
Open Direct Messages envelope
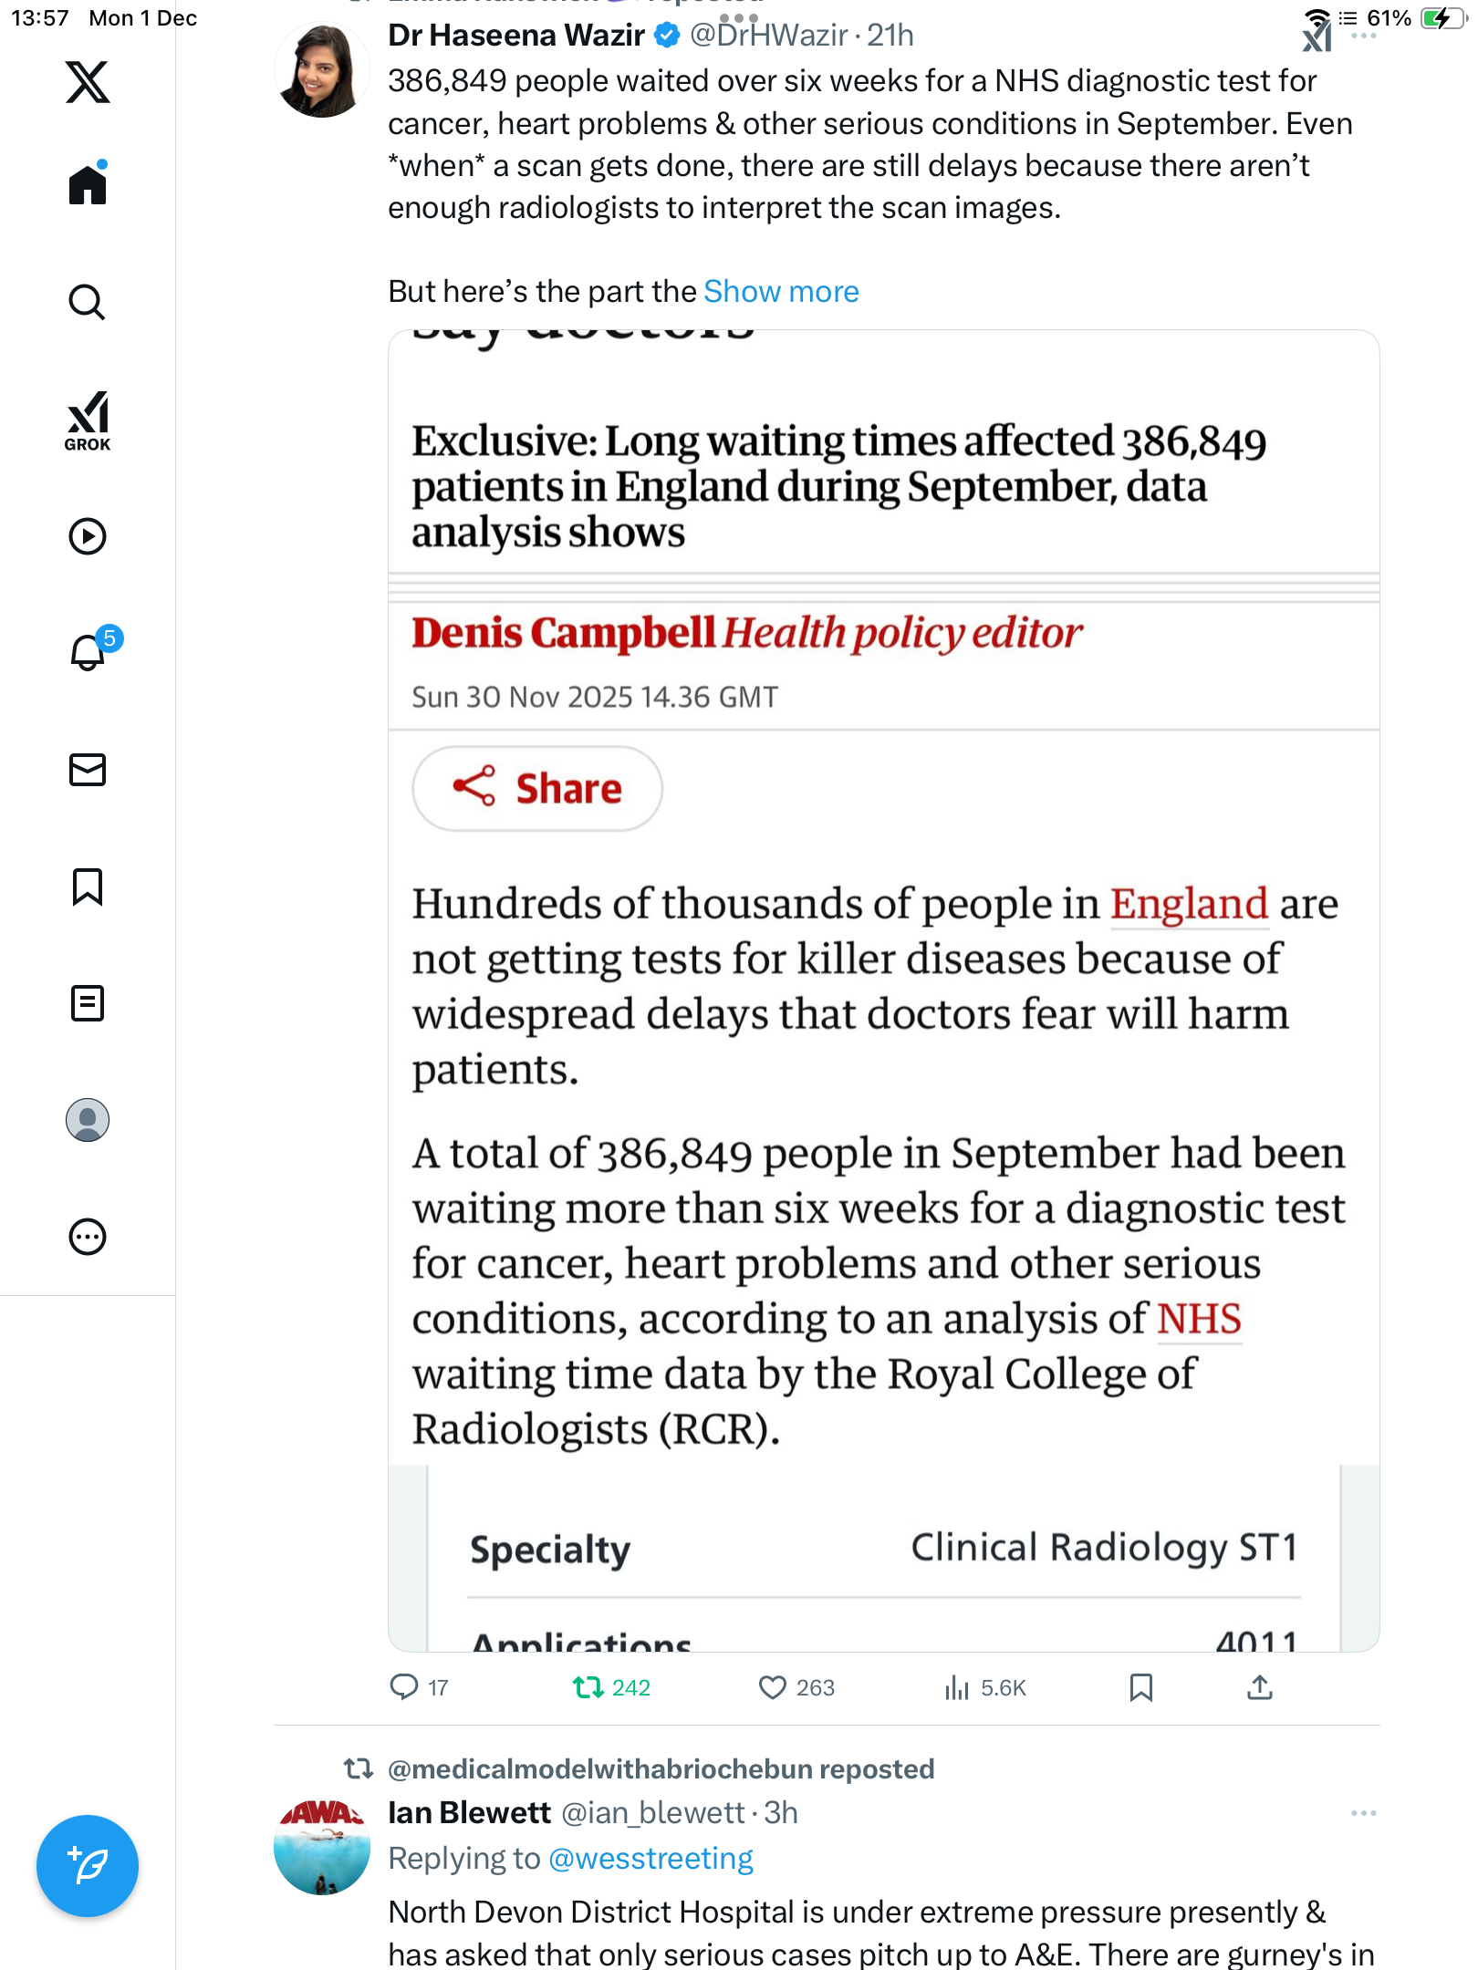click(88, 770)
